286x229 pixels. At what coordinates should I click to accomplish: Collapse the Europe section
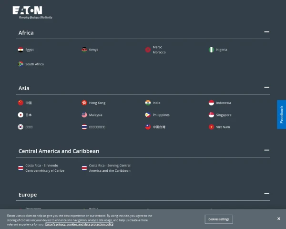pyautogui.click(x=266, y=194)
